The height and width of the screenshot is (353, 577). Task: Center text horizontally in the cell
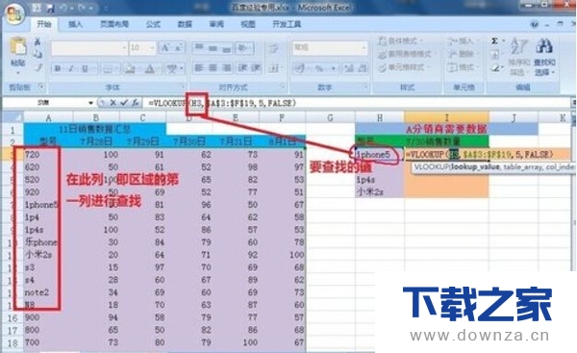(213, 68)
